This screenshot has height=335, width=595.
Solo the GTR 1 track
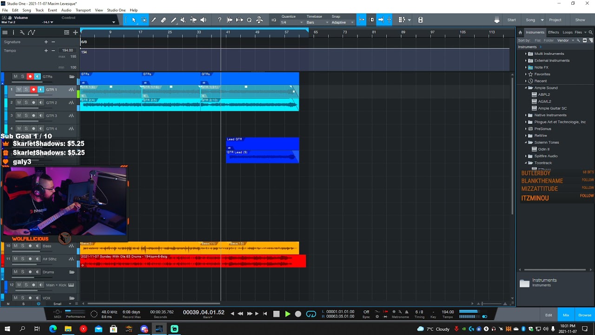click(26, 89)
